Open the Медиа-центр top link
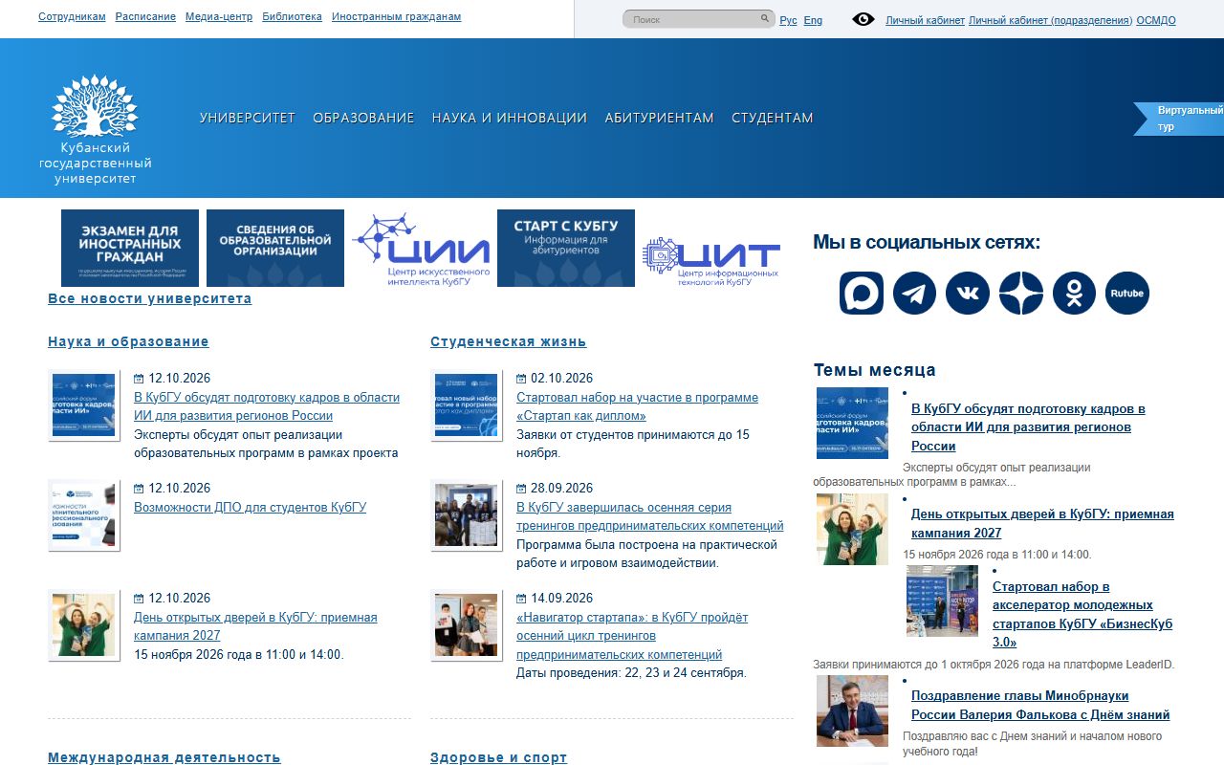This screenshot has height=765, width=1224. click(x=219, y=17)
